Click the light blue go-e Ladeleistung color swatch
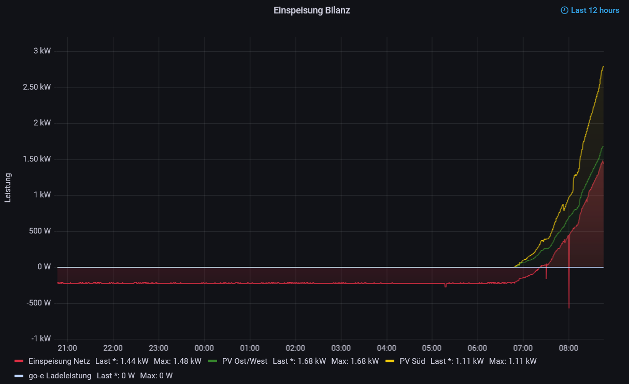Viewport: 629px width, 384px height. (19, 376)
